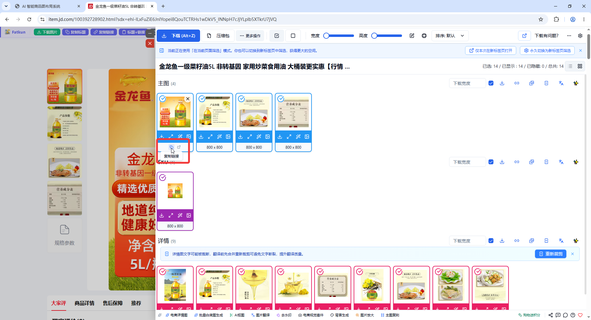The width and height of the screenshot is (591, 320).
Task: Remove the first 主图 image with its X button
Action: pyautogui.click(x=188, y=99)
